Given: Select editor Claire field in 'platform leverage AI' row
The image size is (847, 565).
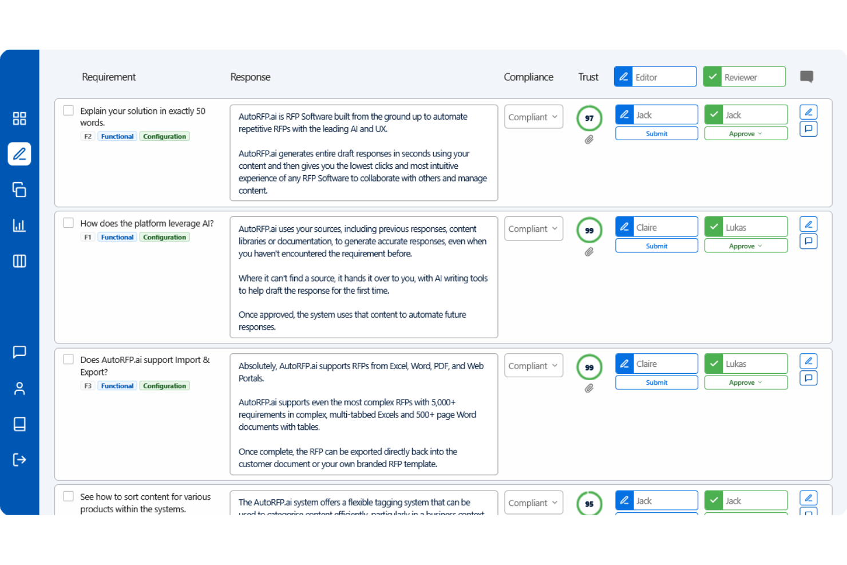Looking at the screenshot, I should click(656, 227).
